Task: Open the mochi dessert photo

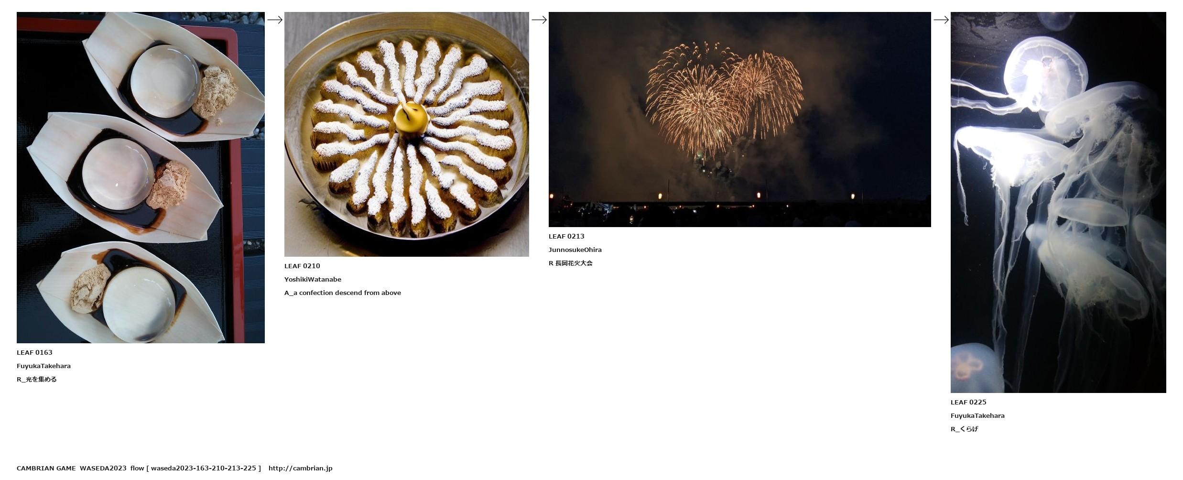Action: [x=141, y=177]
